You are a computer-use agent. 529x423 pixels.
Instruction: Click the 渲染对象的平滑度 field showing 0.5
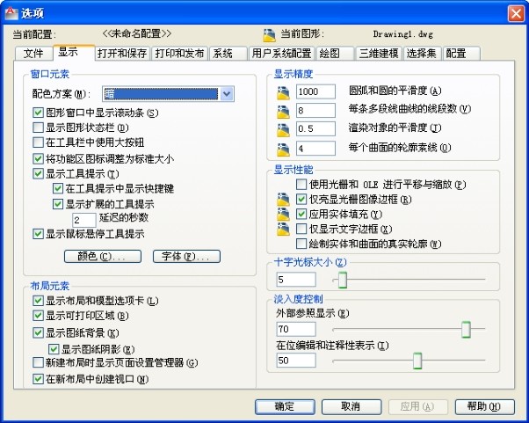[x=315, y=128]
